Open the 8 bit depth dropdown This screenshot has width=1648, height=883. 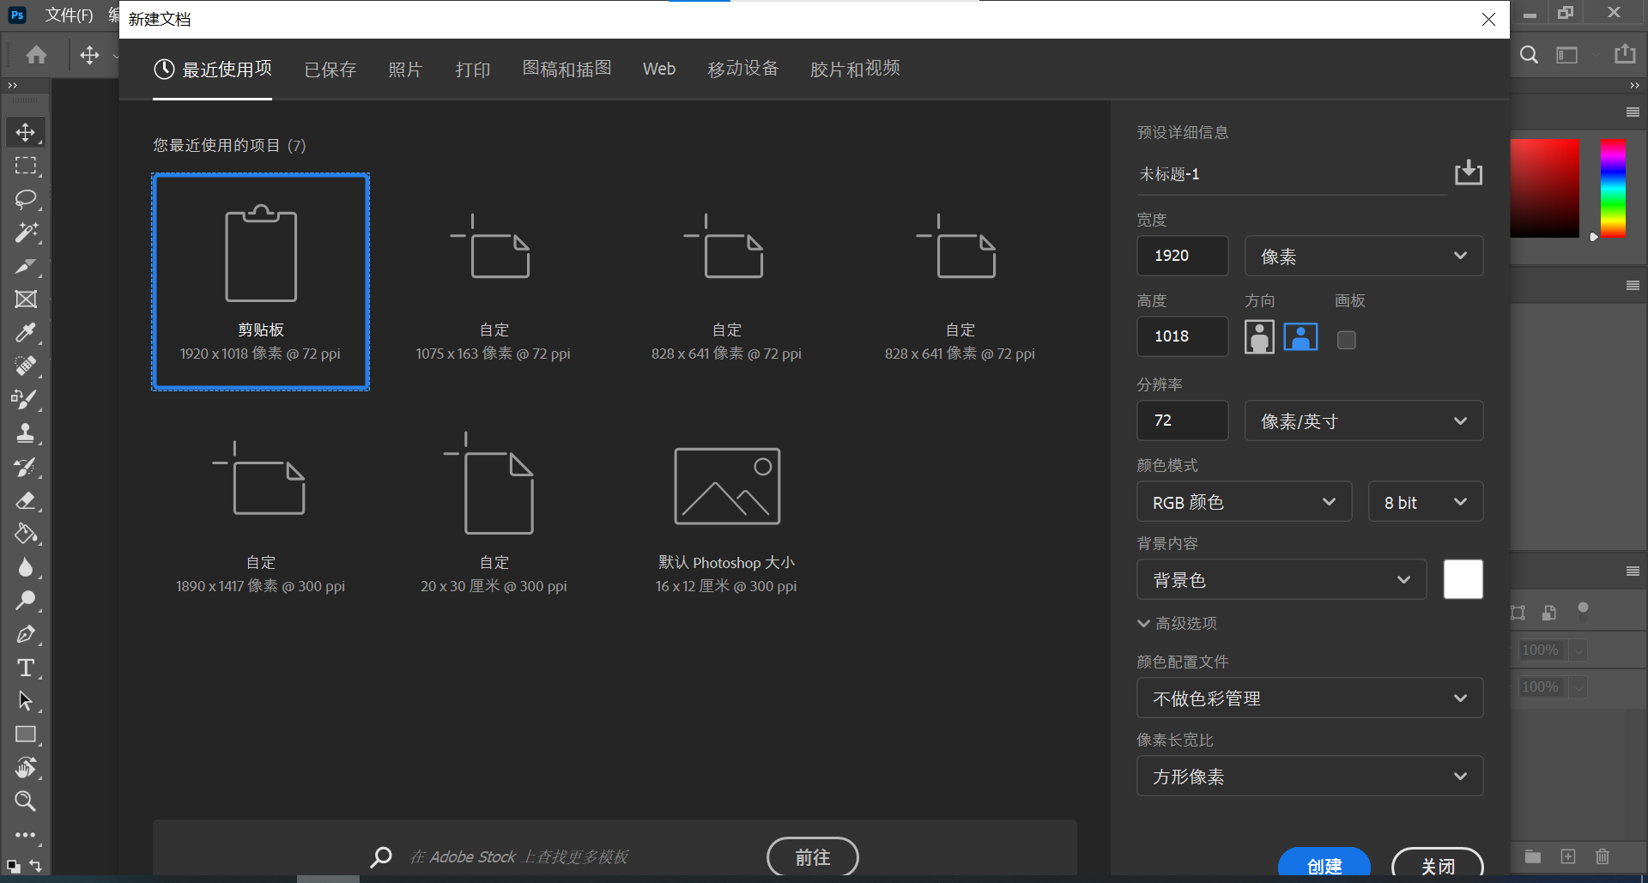[1426, 502]
